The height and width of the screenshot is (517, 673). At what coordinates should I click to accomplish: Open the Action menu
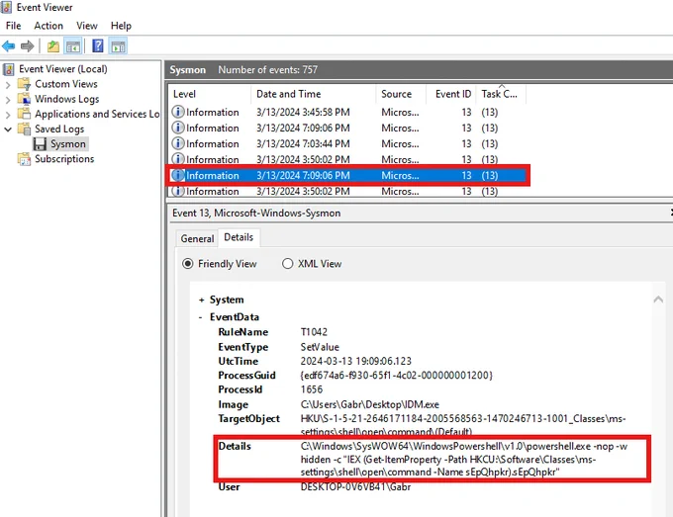48,26
